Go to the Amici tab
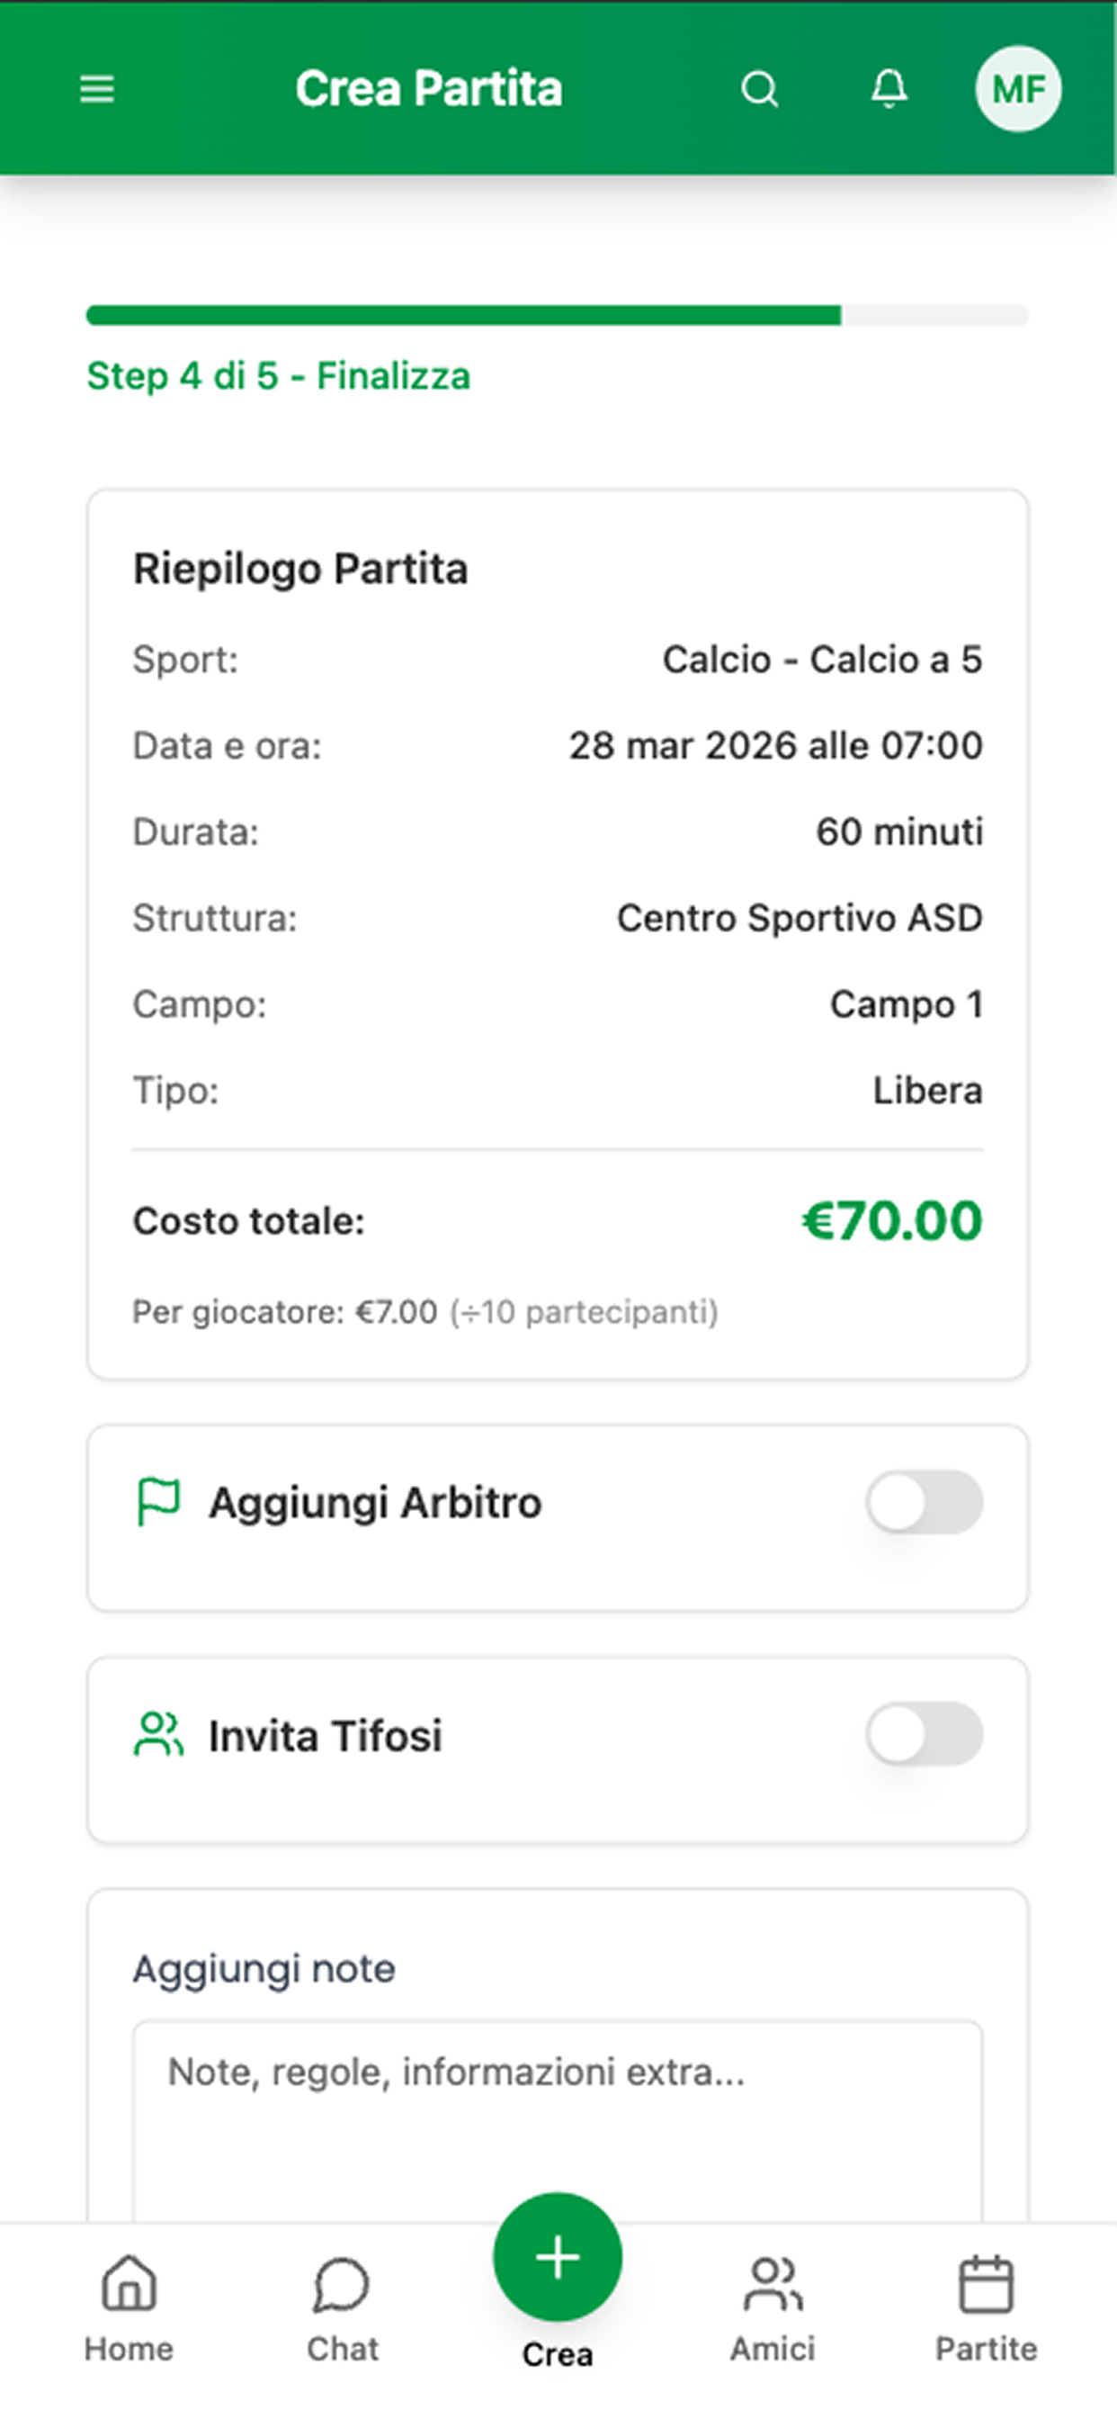Screen dimensions: 1117x2419 tap(773, 2308)
